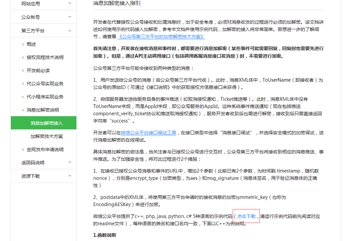Open the 微信公众平台接口调试工具 link
349x241 pixels.
coord(148,133)
